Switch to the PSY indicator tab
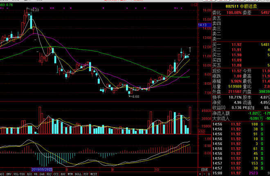 (x=86, y=174)
